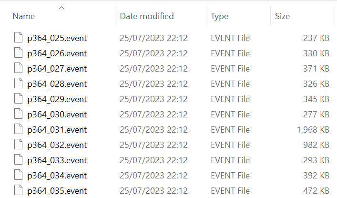This screenshot has width=337, height=198.
Task: Click the file icon of p364_025.event
Action: click(x=18, y=38)
